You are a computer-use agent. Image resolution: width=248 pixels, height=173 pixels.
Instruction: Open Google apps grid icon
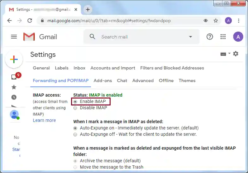(x=223, y=37)
